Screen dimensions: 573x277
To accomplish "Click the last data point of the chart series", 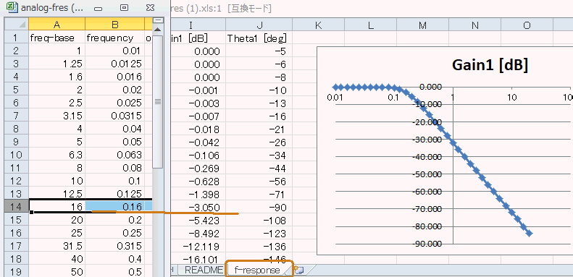I will pos(529,233).
